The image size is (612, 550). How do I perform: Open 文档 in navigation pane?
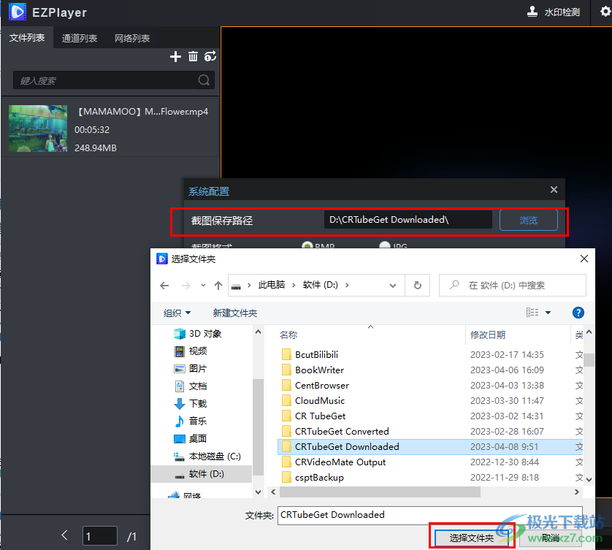[191, 386]
